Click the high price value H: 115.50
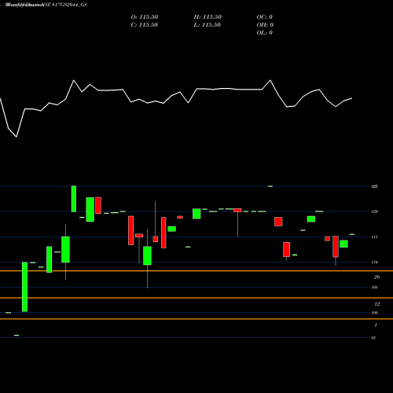This screenshot has height=393, width=393. point(208,17)
